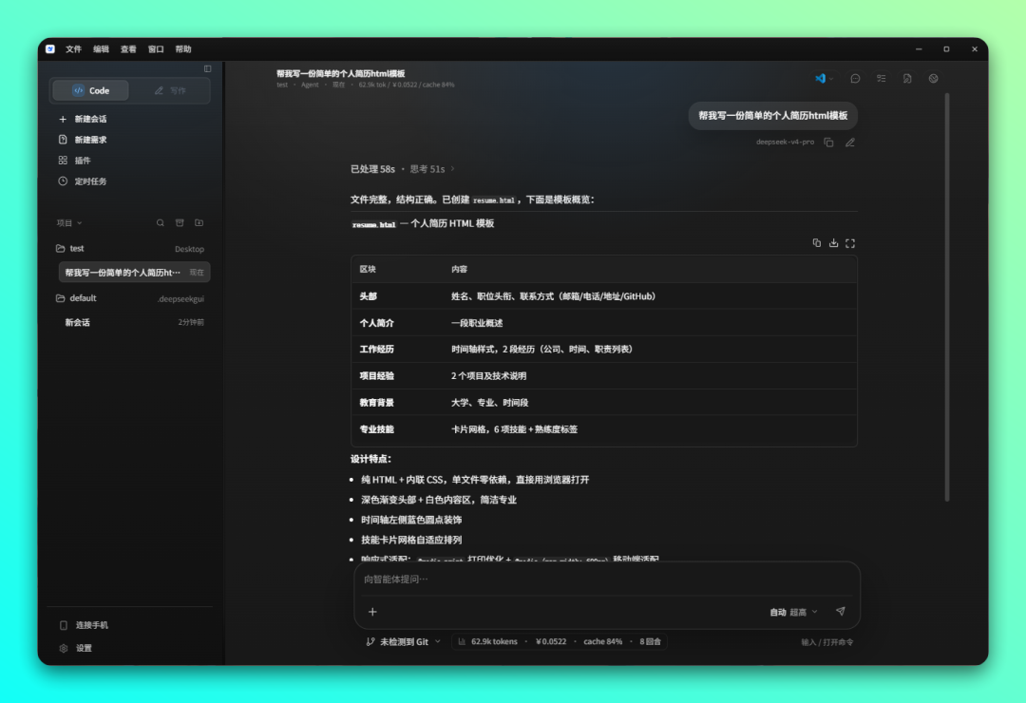
Task: Copy the user prompt message
Action: coord(828,142)
